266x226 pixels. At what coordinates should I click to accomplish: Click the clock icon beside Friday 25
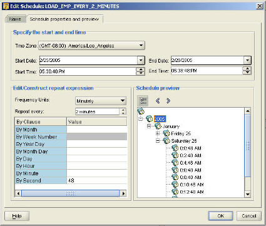(166, 133)
